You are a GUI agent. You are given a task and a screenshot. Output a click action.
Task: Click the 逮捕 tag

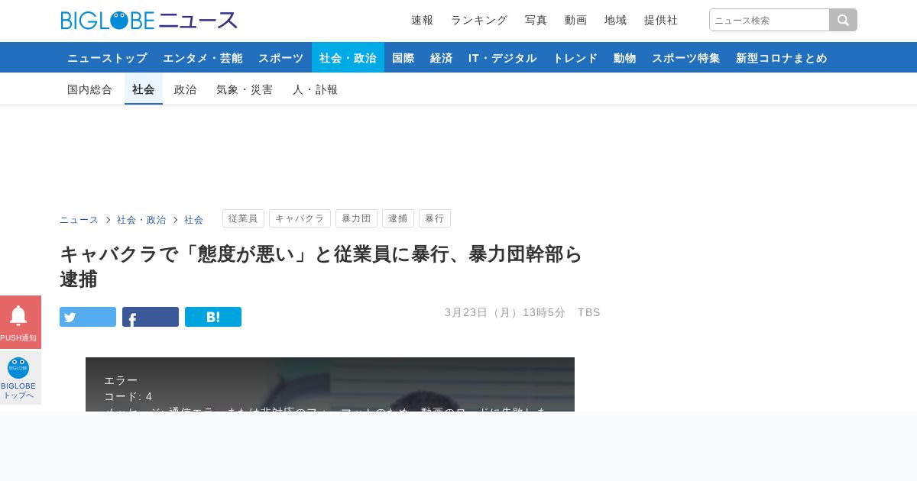click(x=398, y=218)
